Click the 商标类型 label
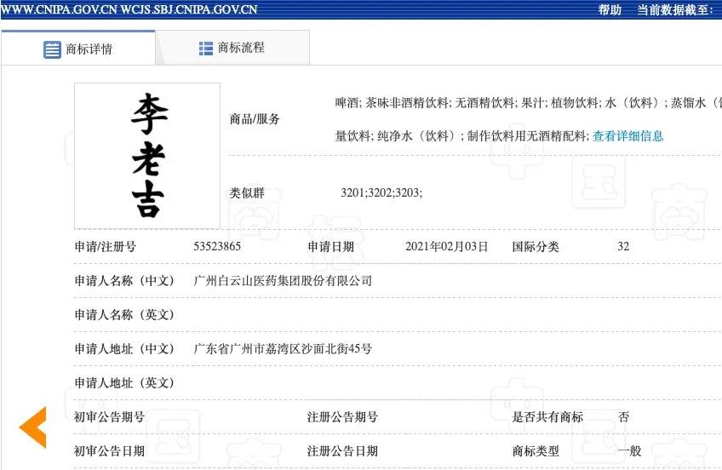 pos(536,450)
